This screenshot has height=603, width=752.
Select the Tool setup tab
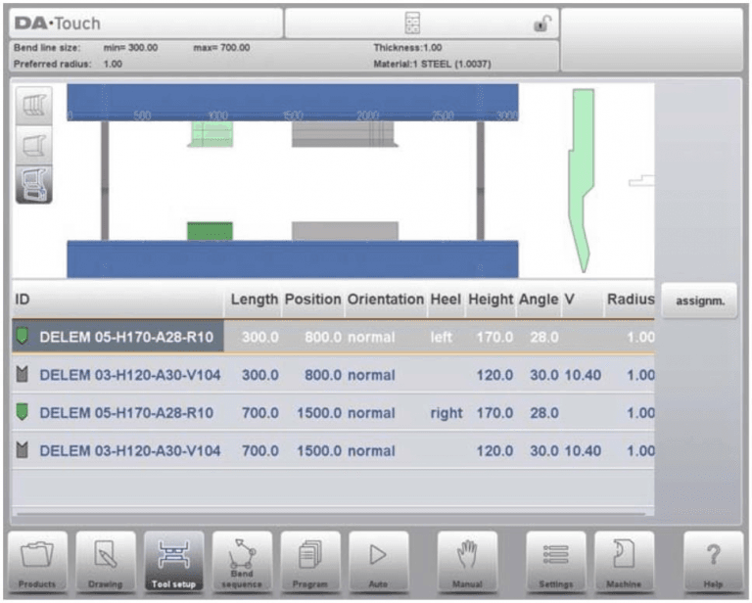point(173,562)
